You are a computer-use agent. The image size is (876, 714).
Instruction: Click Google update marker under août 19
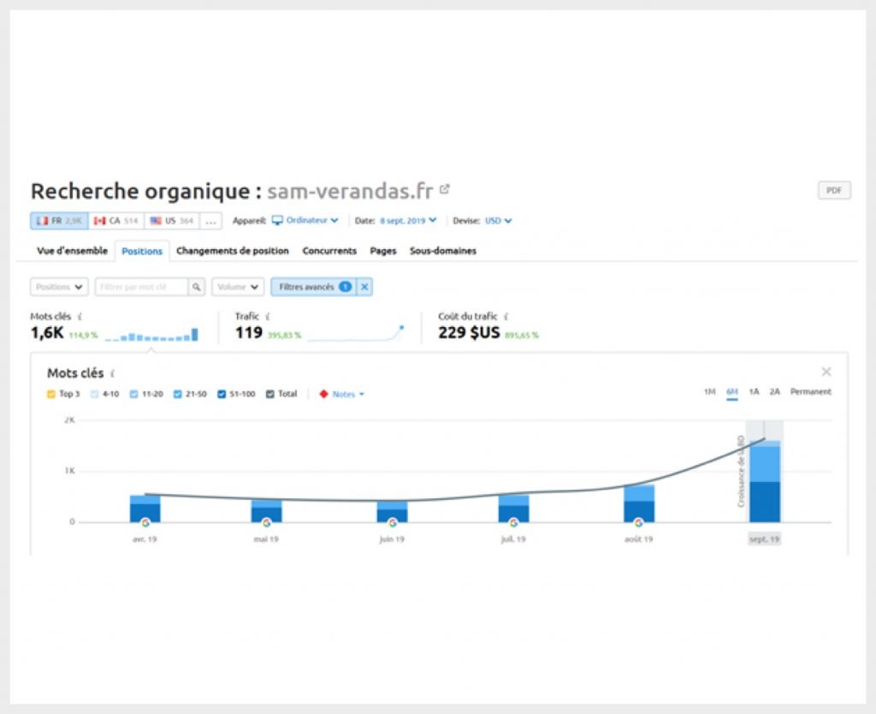[x=638, y=522]
